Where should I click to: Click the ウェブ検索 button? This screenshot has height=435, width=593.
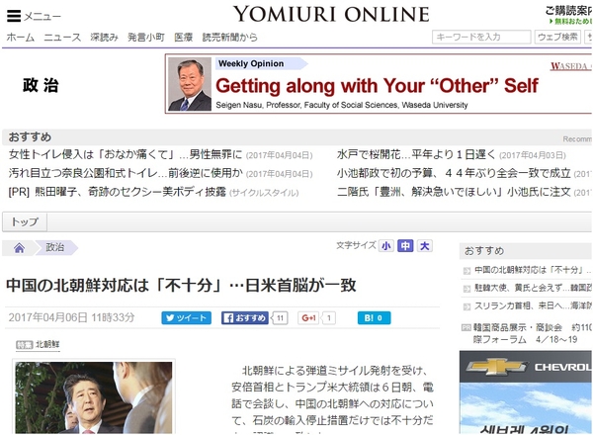click(x=557, y=37)
